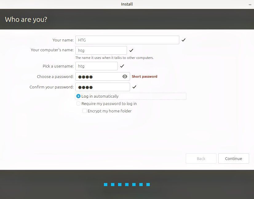Click the minimize button on title bar

[250, 4]
